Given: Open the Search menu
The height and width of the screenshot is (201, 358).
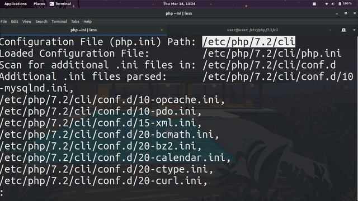Looking at the screenshot, I should [41, 22].
